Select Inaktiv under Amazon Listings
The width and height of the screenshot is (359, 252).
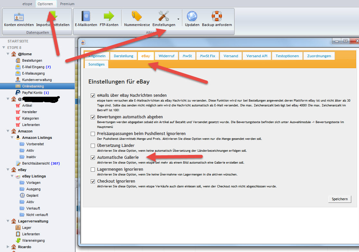pyautogui.click(x=31, y=157)
